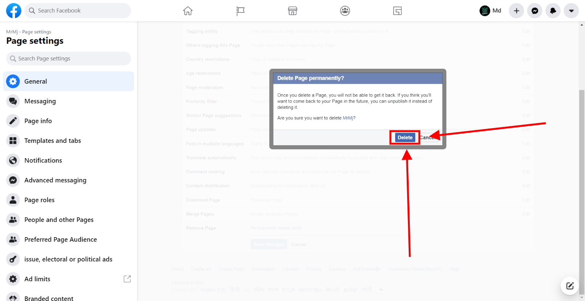Viewport: 585px width, 301px height.
Task: Open Preferred Page Audience settings
Action: (x=69, y=239)
